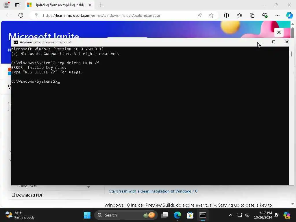Expand the table of contents dropdown arrow
The width and height of the screenshot is (296, 222).
coord(88,187)
